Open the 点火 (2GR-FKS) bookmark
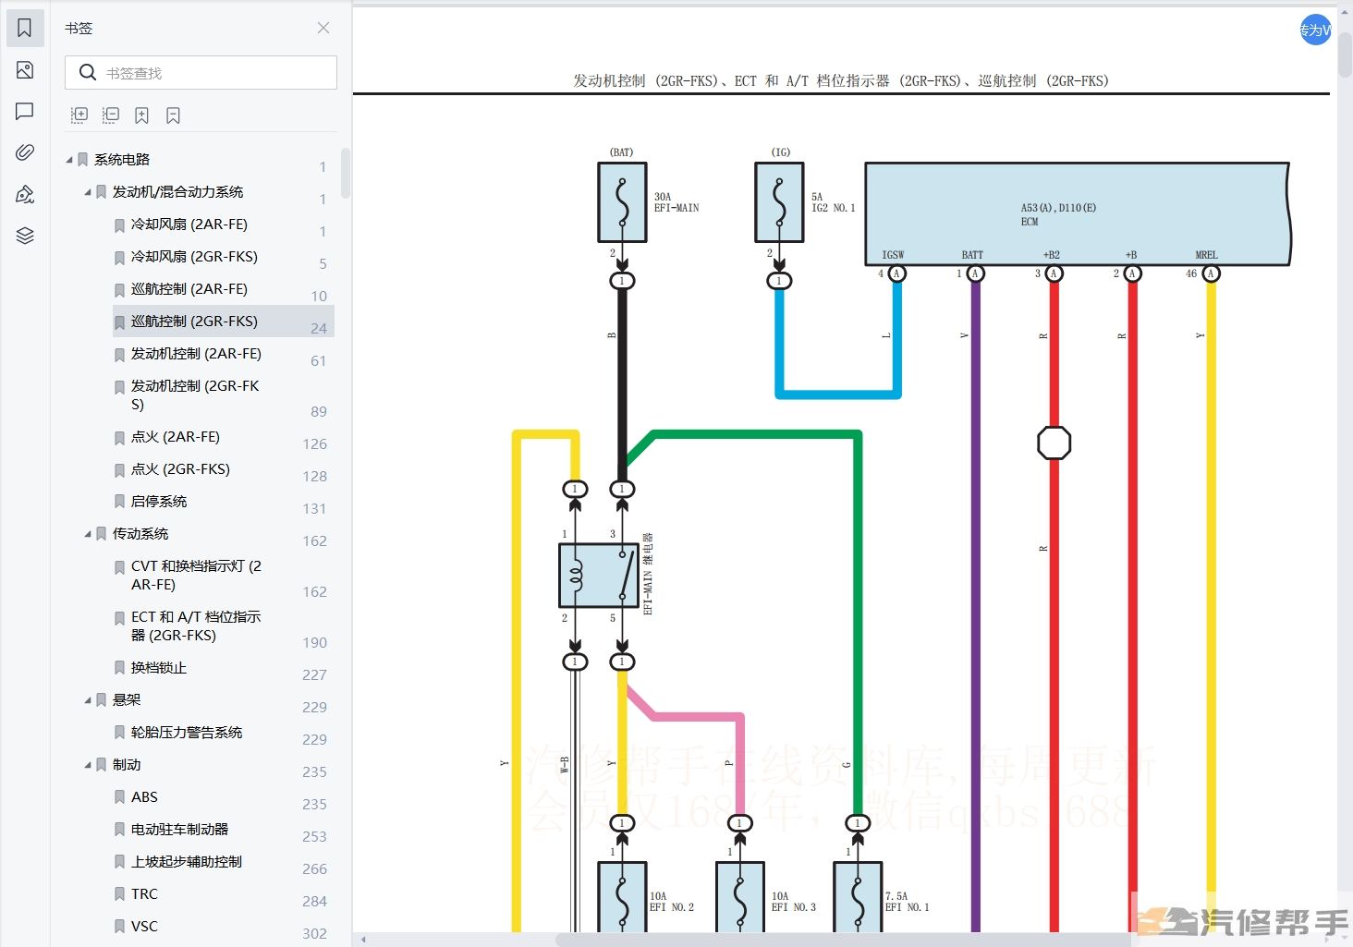The image size is (1353, 947). [180, 469]
